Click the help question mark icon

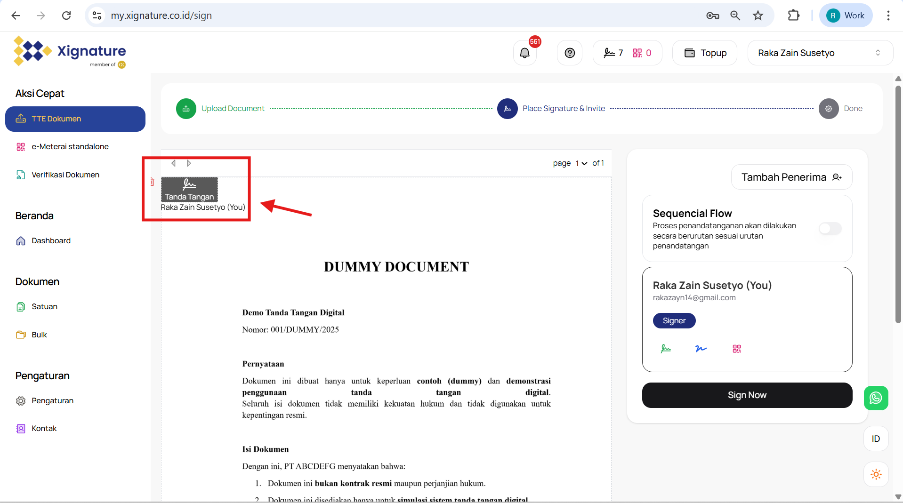tap(570, 53)
